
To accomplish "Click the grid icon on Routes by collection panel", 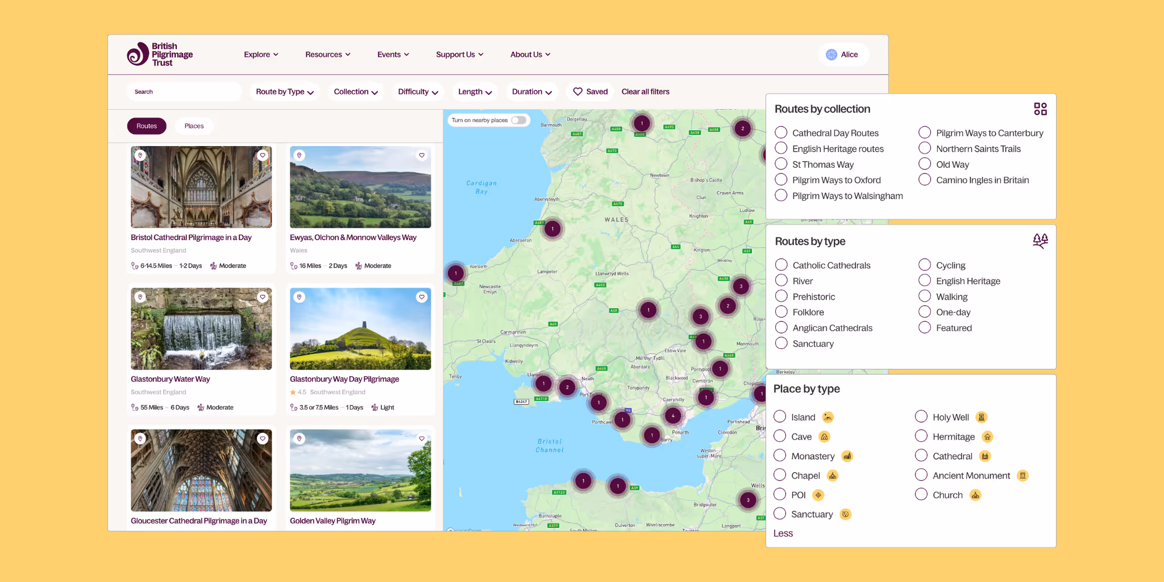I will point(1040,109).
